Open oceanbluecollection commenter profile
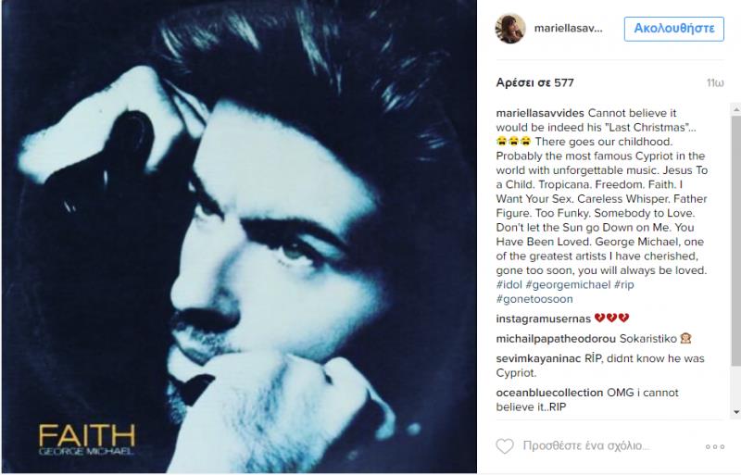 tap(549, 393)
